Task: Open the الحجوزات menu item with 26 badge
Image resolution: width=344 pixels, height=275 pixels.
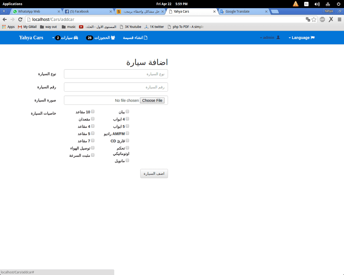Action: click(x=100, y=38)
